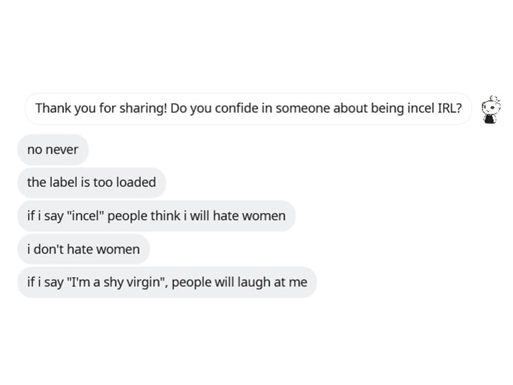Image resolution: width=513 pixels, height=385 pixels.
Task: Click the word "sharing!" in the top message
Action: coord(143,109)
